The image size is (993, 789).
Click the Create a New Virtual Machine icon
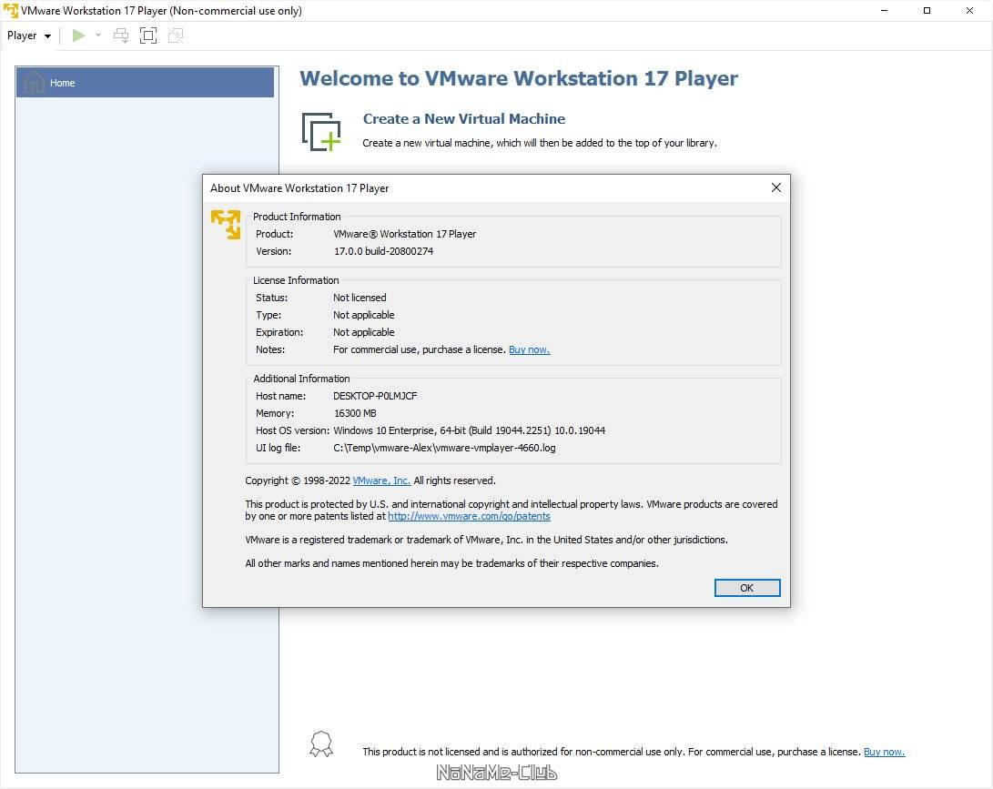[321, 132]
